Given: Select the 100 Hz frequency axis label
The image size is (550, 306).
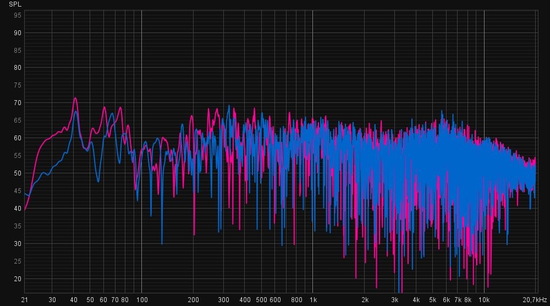Looking at the screenshot, I should coord(142,300).
